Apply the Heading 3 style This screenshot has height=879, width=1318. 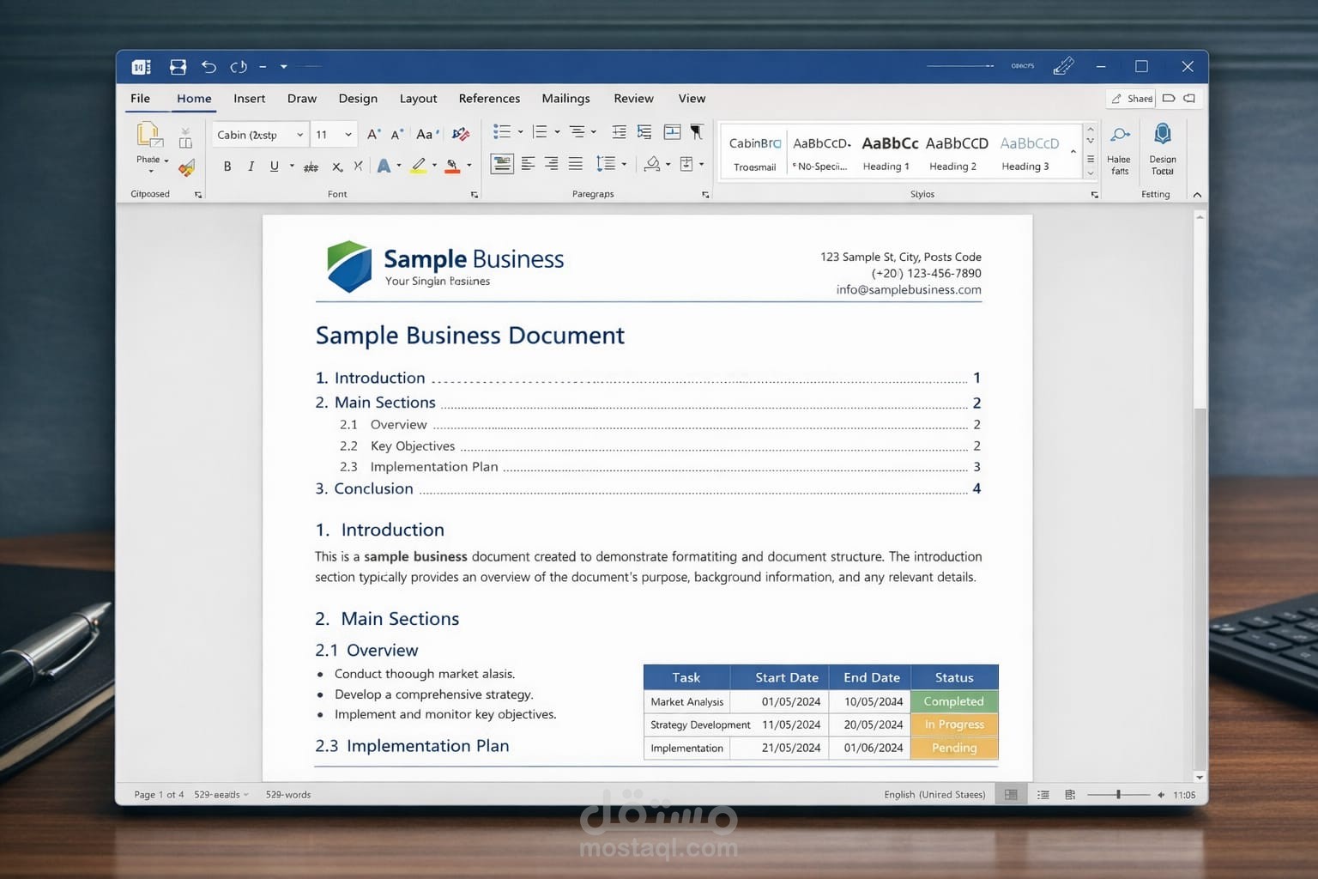click(1027, 153)
